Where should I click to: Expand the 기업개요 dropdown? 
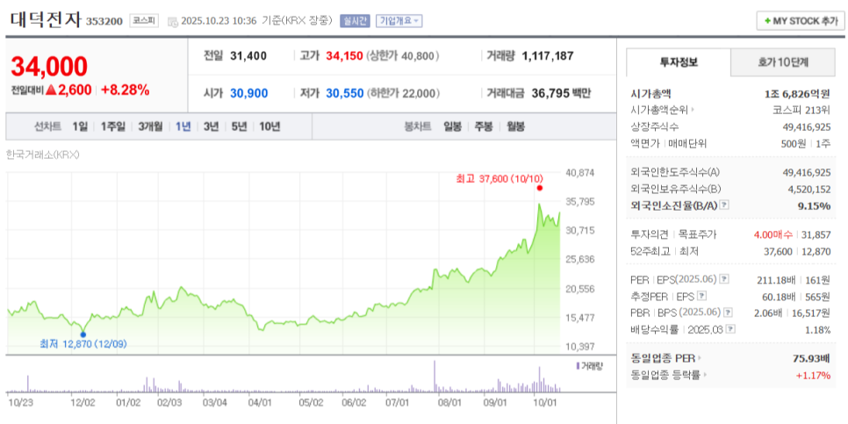click(x=399, y=21)
